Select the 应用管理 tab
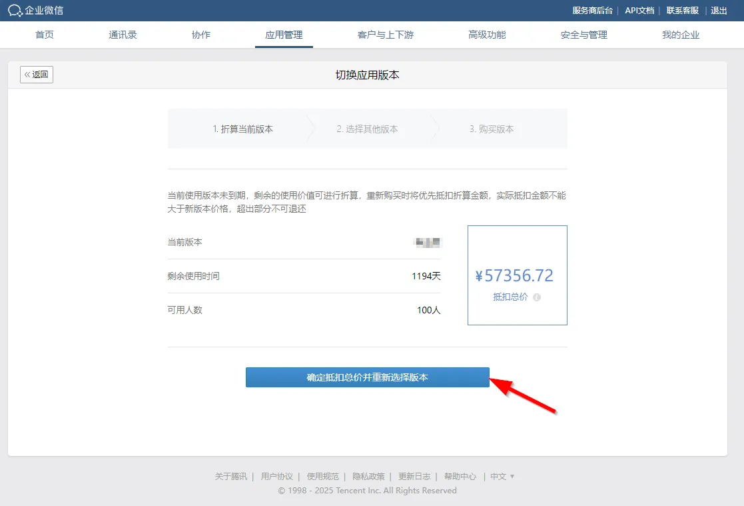The width and height of the screenshot is (744, 506). pyautogui.click(x=284, y=35)
